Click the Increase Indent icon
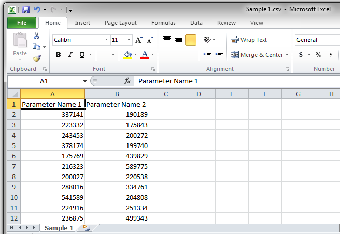The width and height of the screenshot is (340, 234). point(219,55)
